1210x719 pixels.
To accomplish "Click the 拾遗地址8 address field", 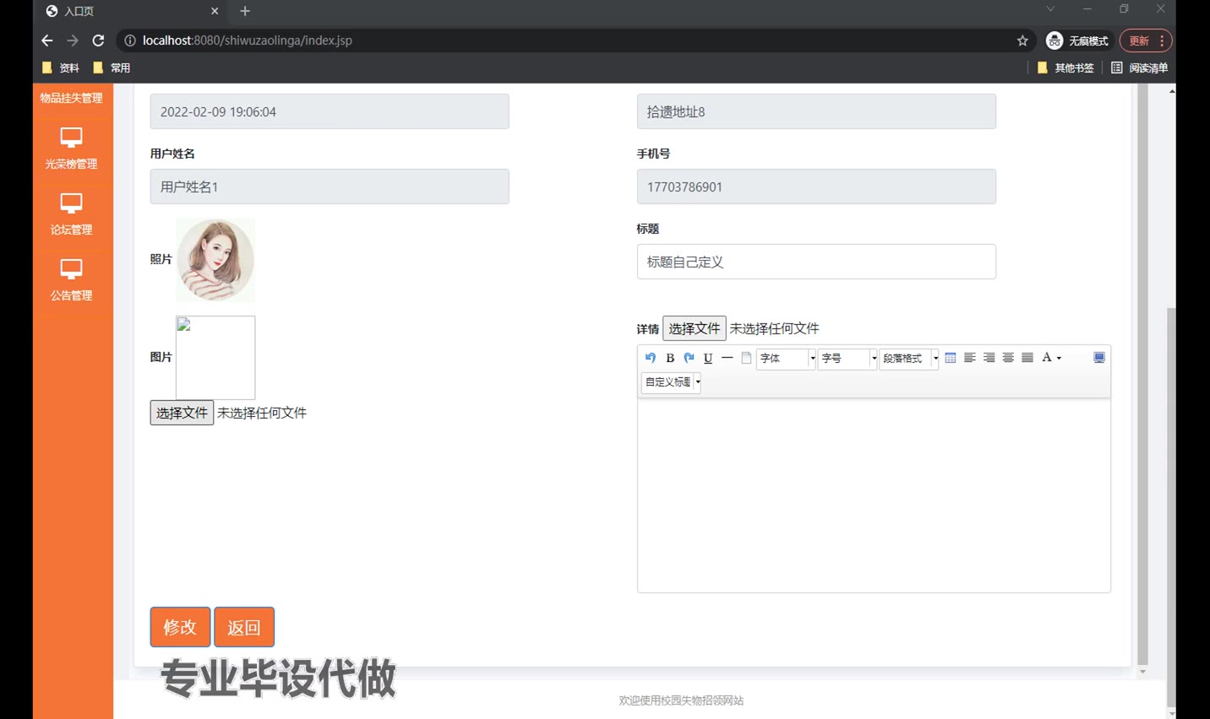I will (816, 111).
